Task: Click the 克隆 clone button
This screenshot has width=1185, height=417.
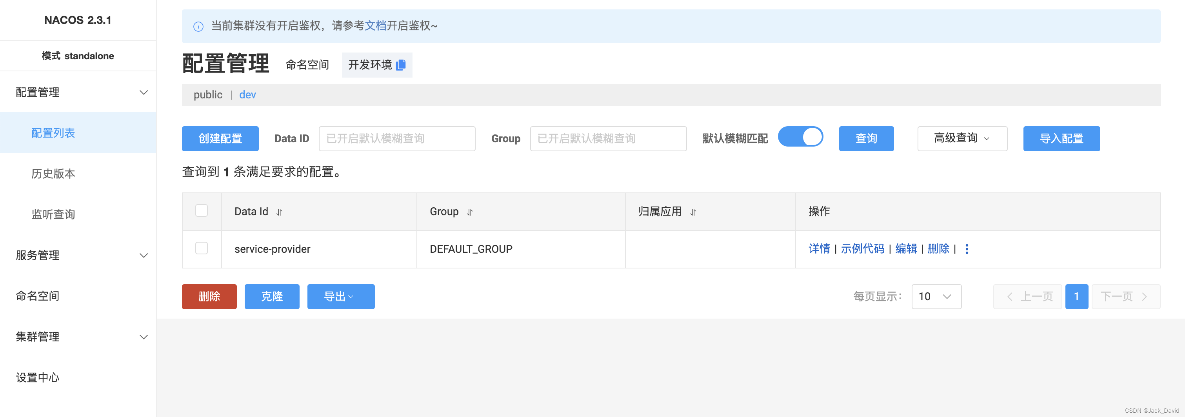Action: (x=272, y=297)
